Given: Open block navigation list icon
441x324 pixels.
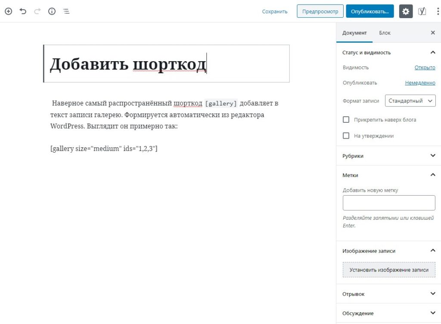Looking at the screenshot, I should tap(66, 12).
